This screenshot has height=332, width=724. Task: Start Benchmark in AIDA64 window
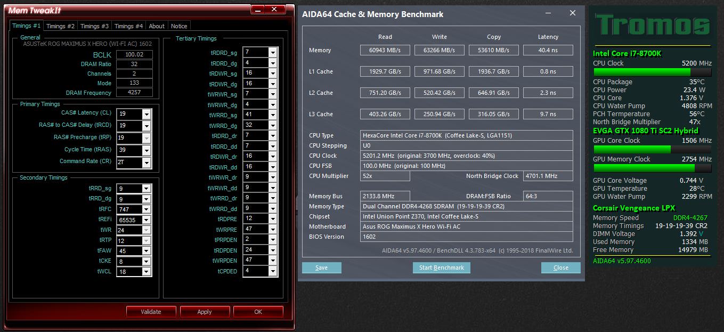coord(441,268)
